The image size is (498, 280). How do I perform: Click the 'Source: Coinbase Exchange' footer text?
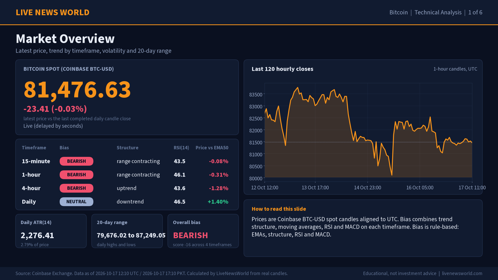151,274
